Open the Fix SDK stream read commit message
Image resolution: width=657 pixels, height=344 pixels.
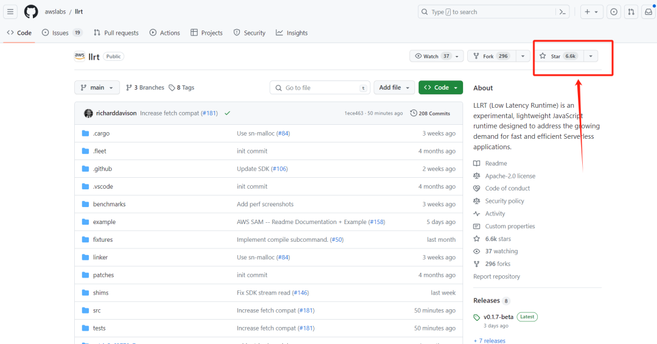pos(263,293)
